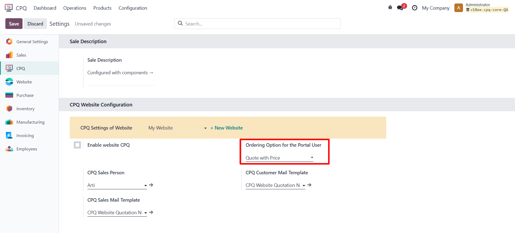
Task: Discard the unsaved changes
Action: pos(35,24)
